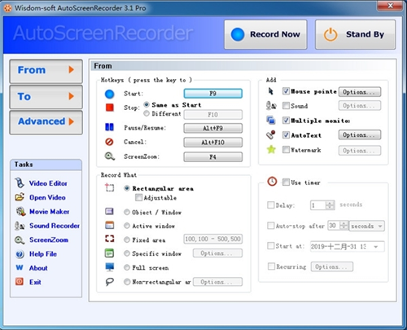
Task: Open the Auto-stop seconds unit dropdown
Action: point(367,226)
